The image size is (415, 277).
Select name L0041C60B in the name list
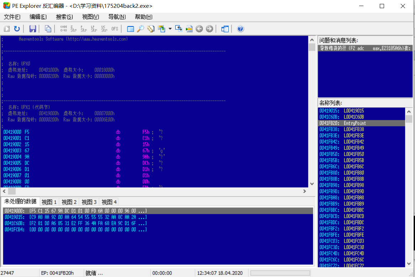pos(362,117)
